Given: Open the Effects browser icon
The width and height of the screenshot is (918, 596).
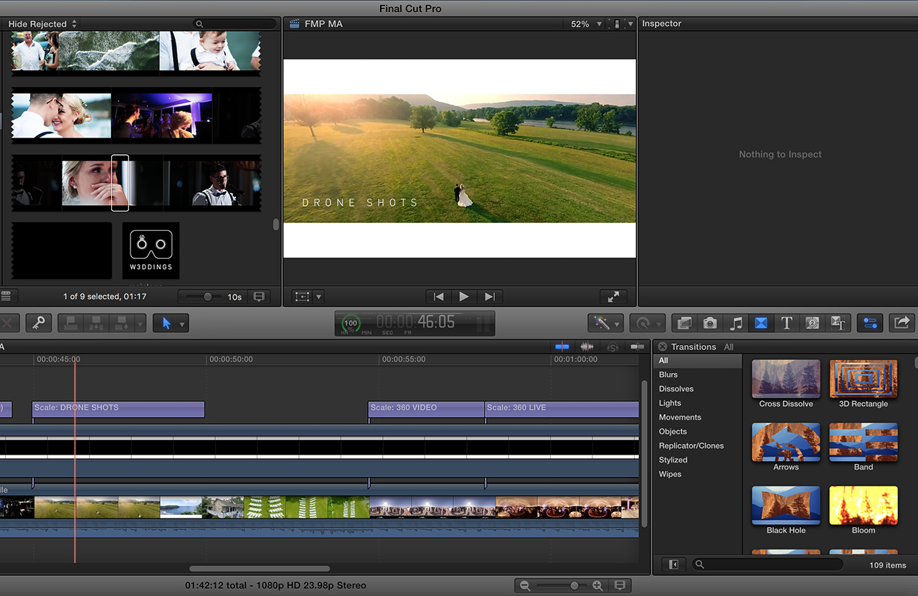Looking at the screenshot, I should click(x=684, y=323).
